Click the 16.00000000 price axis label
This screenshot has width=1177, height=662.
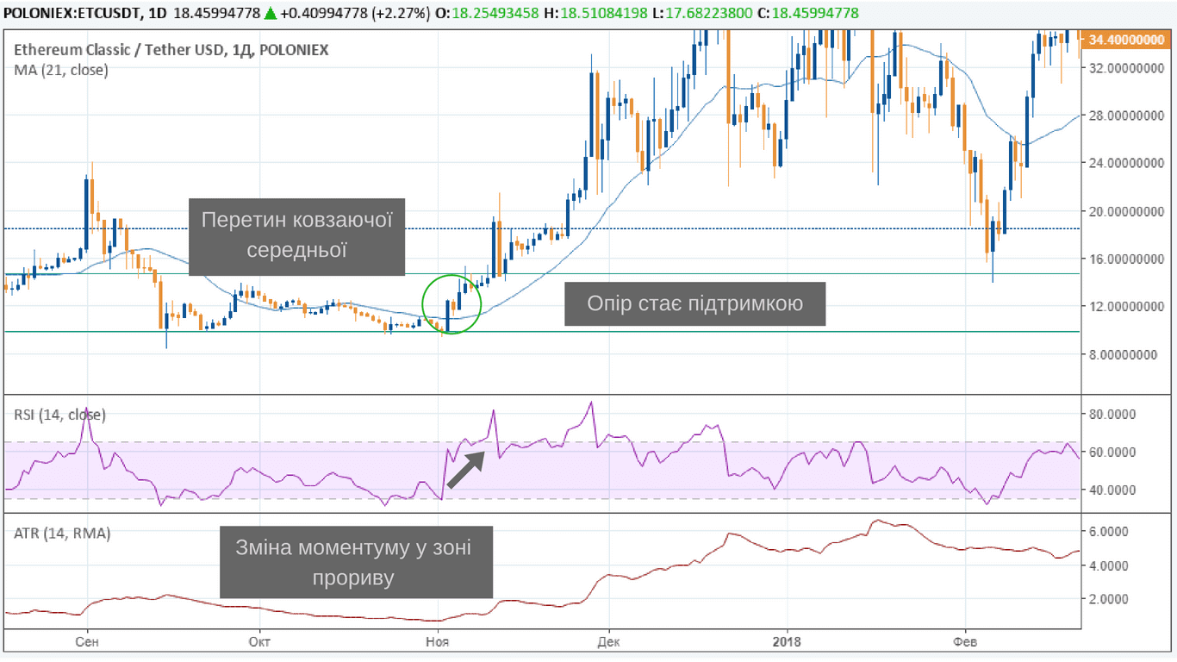pos(1127,259)
